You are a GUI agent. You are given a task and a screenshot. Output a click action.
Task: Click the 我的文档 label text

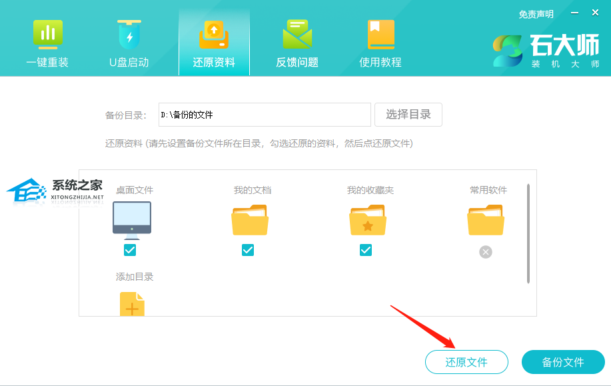coord(253,190)
